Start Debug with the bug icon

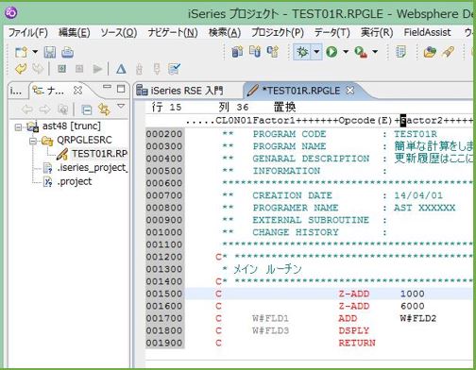pyautogui.click(x=302, y=52)
